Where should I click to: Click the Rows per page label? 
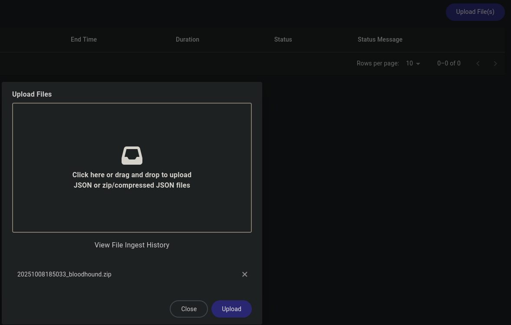(x=377, y=63)
